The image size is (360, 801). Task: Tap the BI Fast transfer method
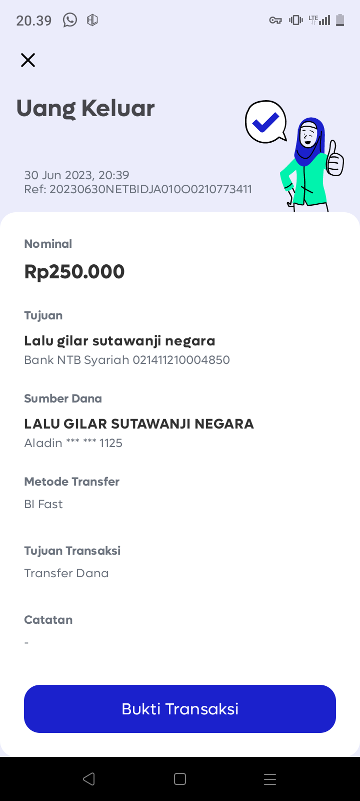tap(43, 504)
